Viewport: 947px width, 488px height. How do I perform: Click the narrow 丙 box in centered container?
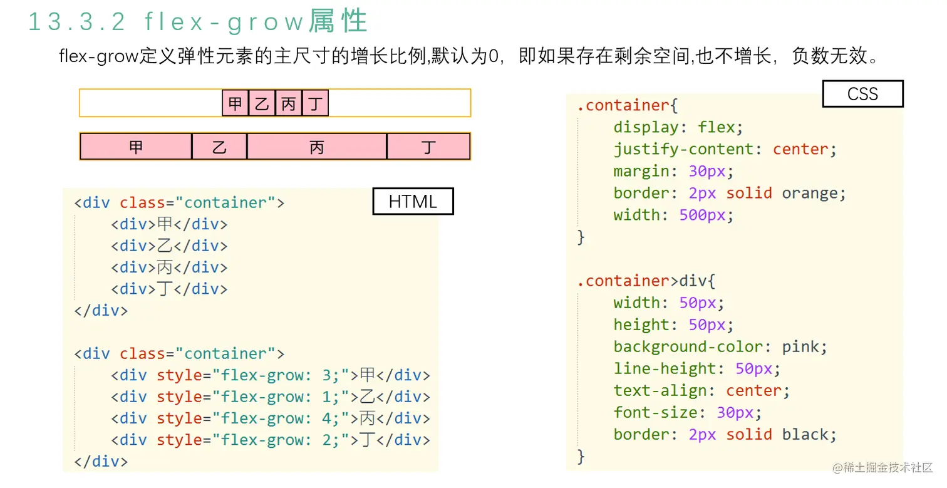pyautogui.click(x=288, y=103)
